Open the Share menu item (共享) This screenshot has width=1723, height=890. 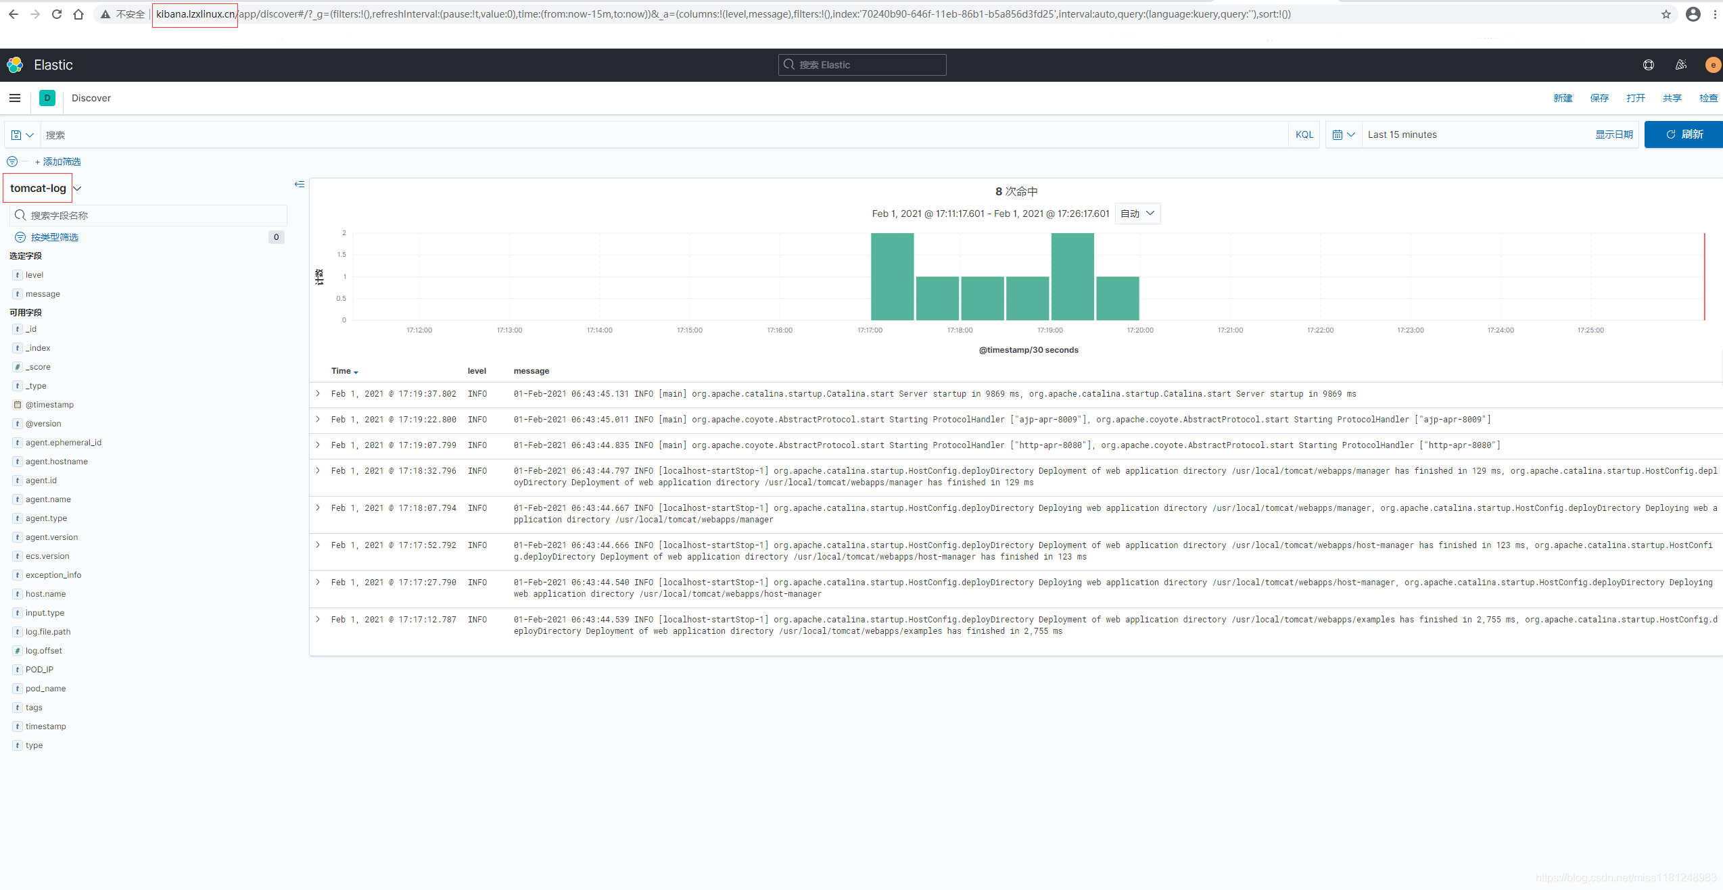pyautogui.click(x=1672, y=98)
